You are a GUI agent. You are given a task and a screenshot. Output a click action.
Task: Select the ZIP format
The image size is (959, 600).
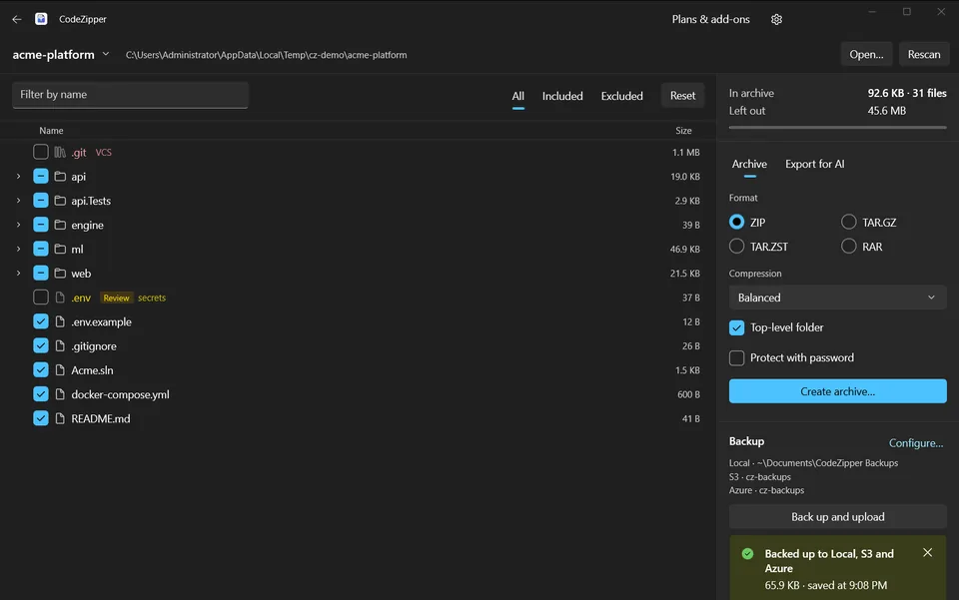point(736,222)
